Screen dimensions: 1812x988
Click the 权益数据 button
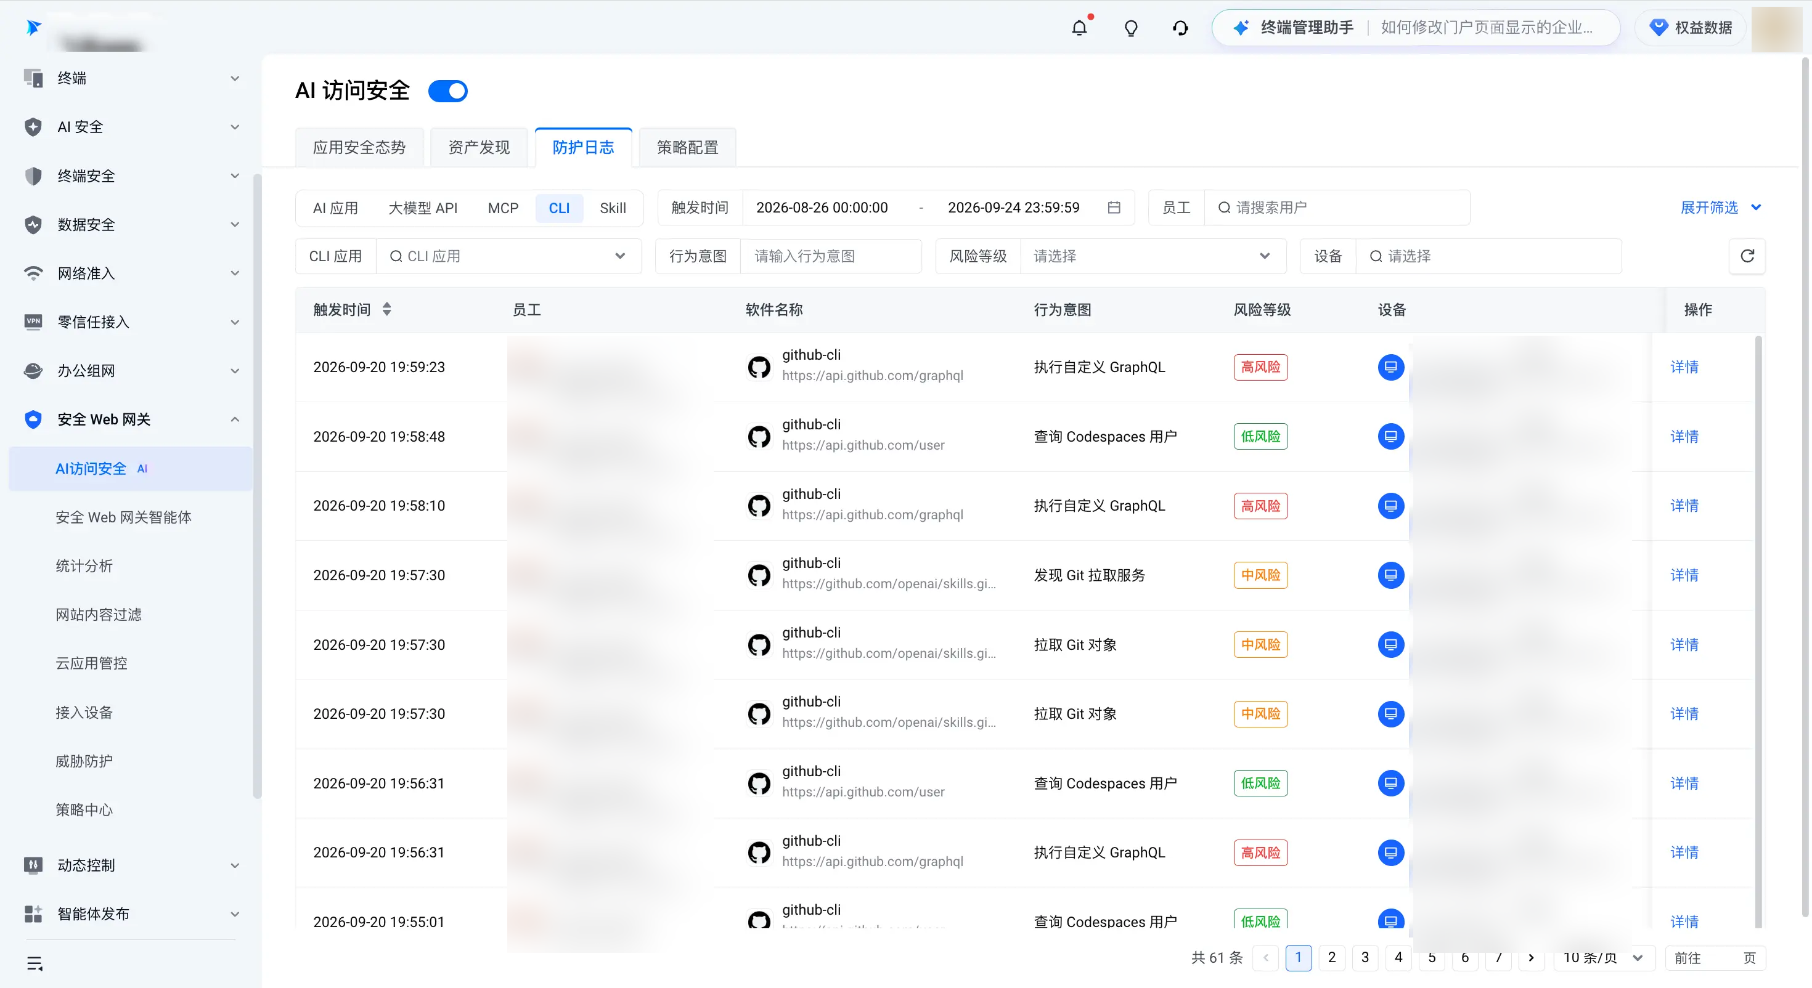[1691, 28]
